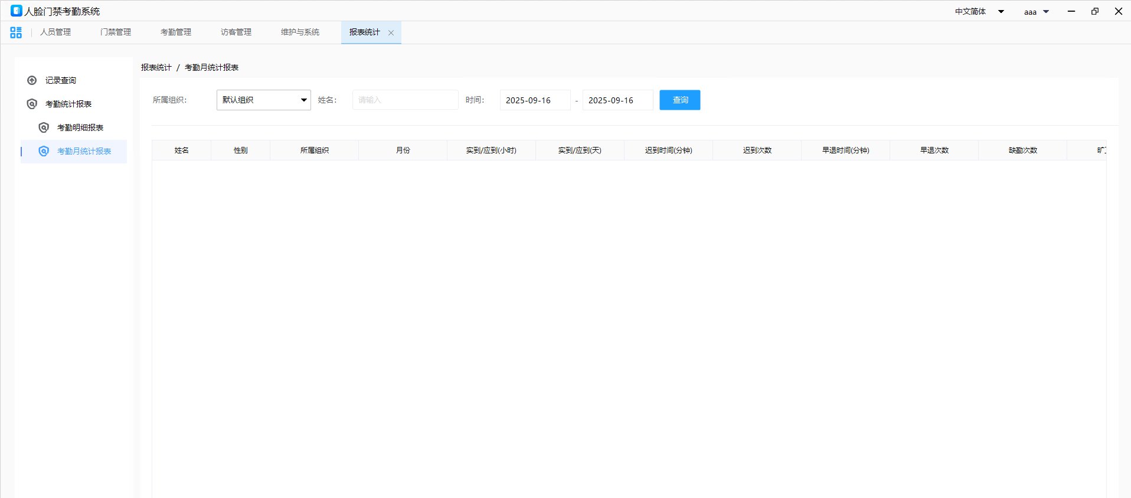The image size is (1131, 498).
Task: Select the 迟到次数 column header
Action: tap(757, 150)
